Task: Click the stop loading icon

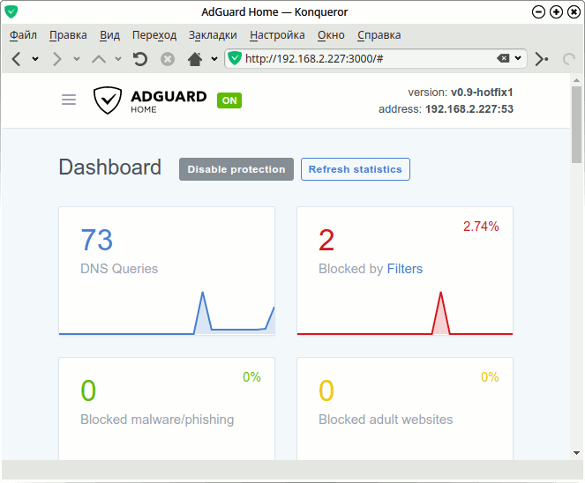Action: click(x=168, y=59)
